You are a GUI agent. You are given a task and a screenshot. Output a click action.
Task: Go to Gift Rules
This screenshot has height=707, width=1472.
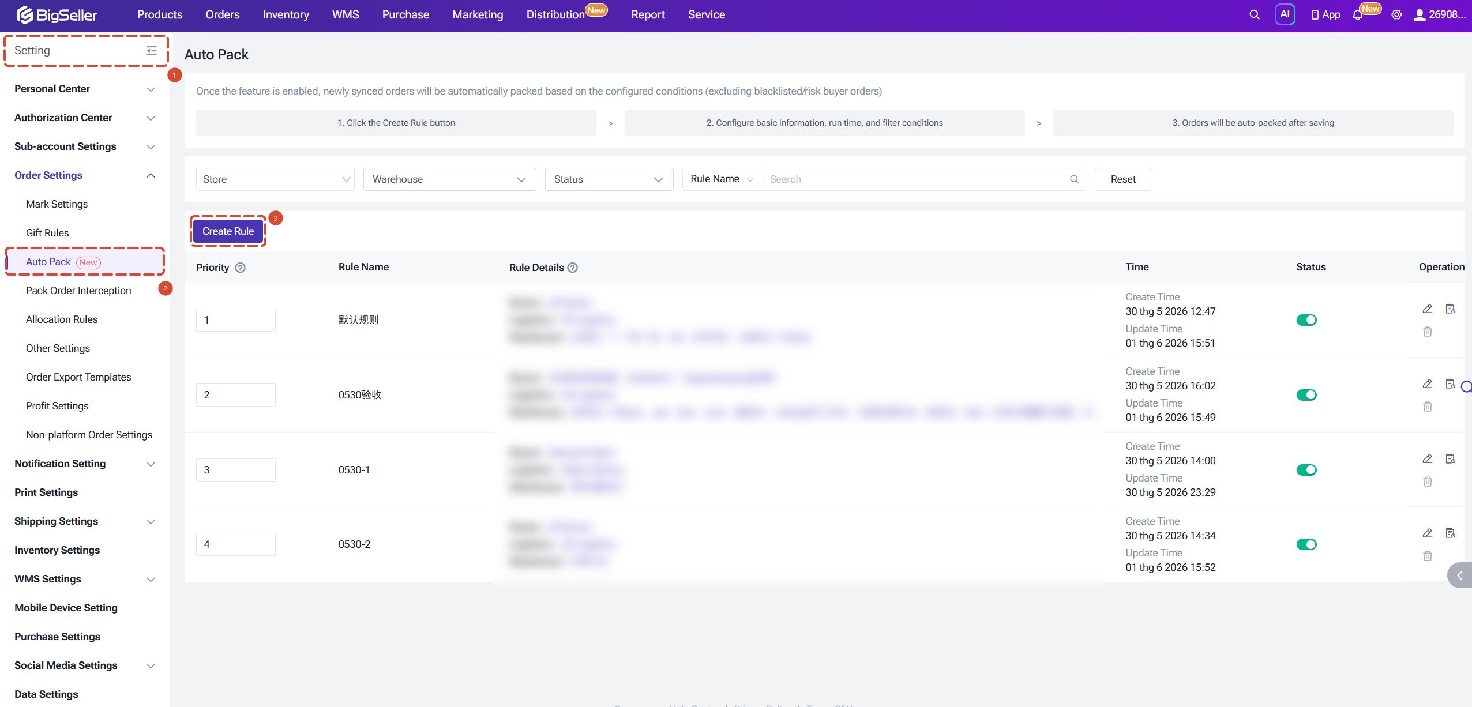tap(47, 233)
